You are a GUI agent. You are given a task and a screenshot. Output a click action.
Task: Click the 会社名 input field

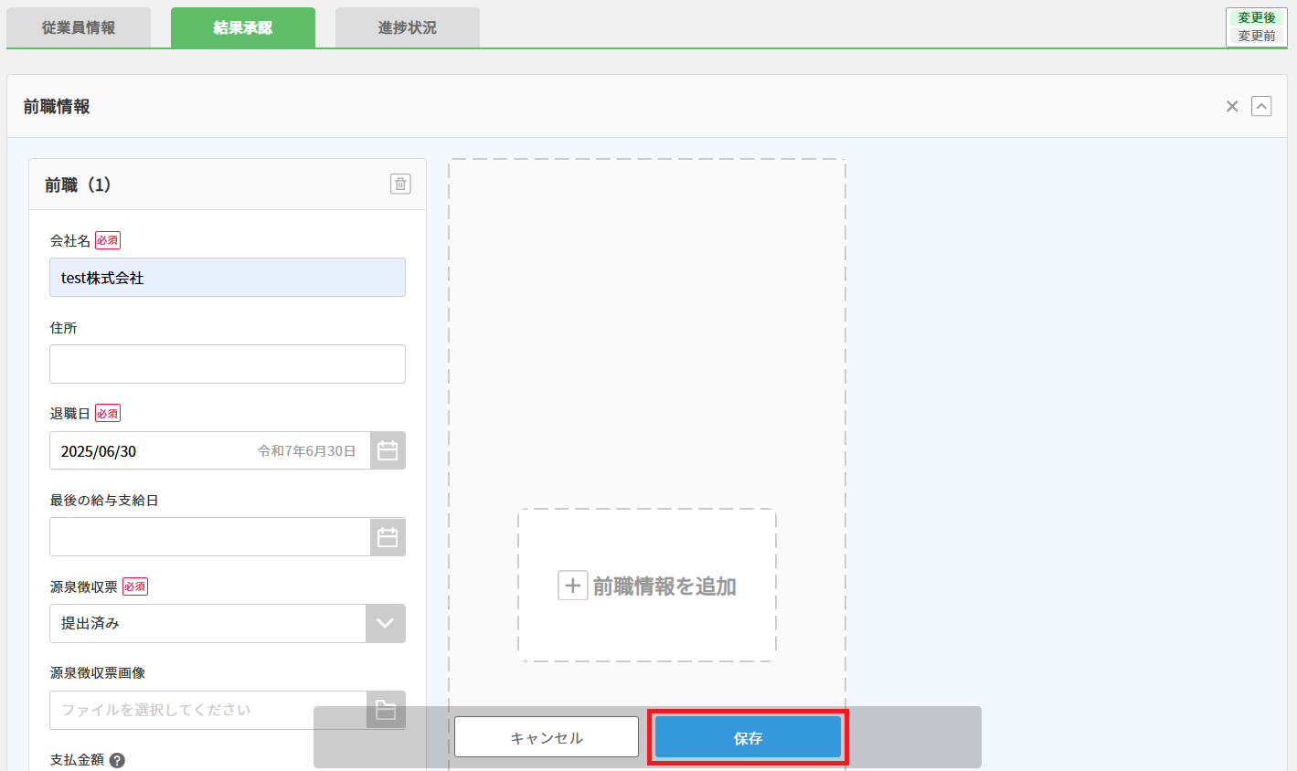tap(227, 278)
